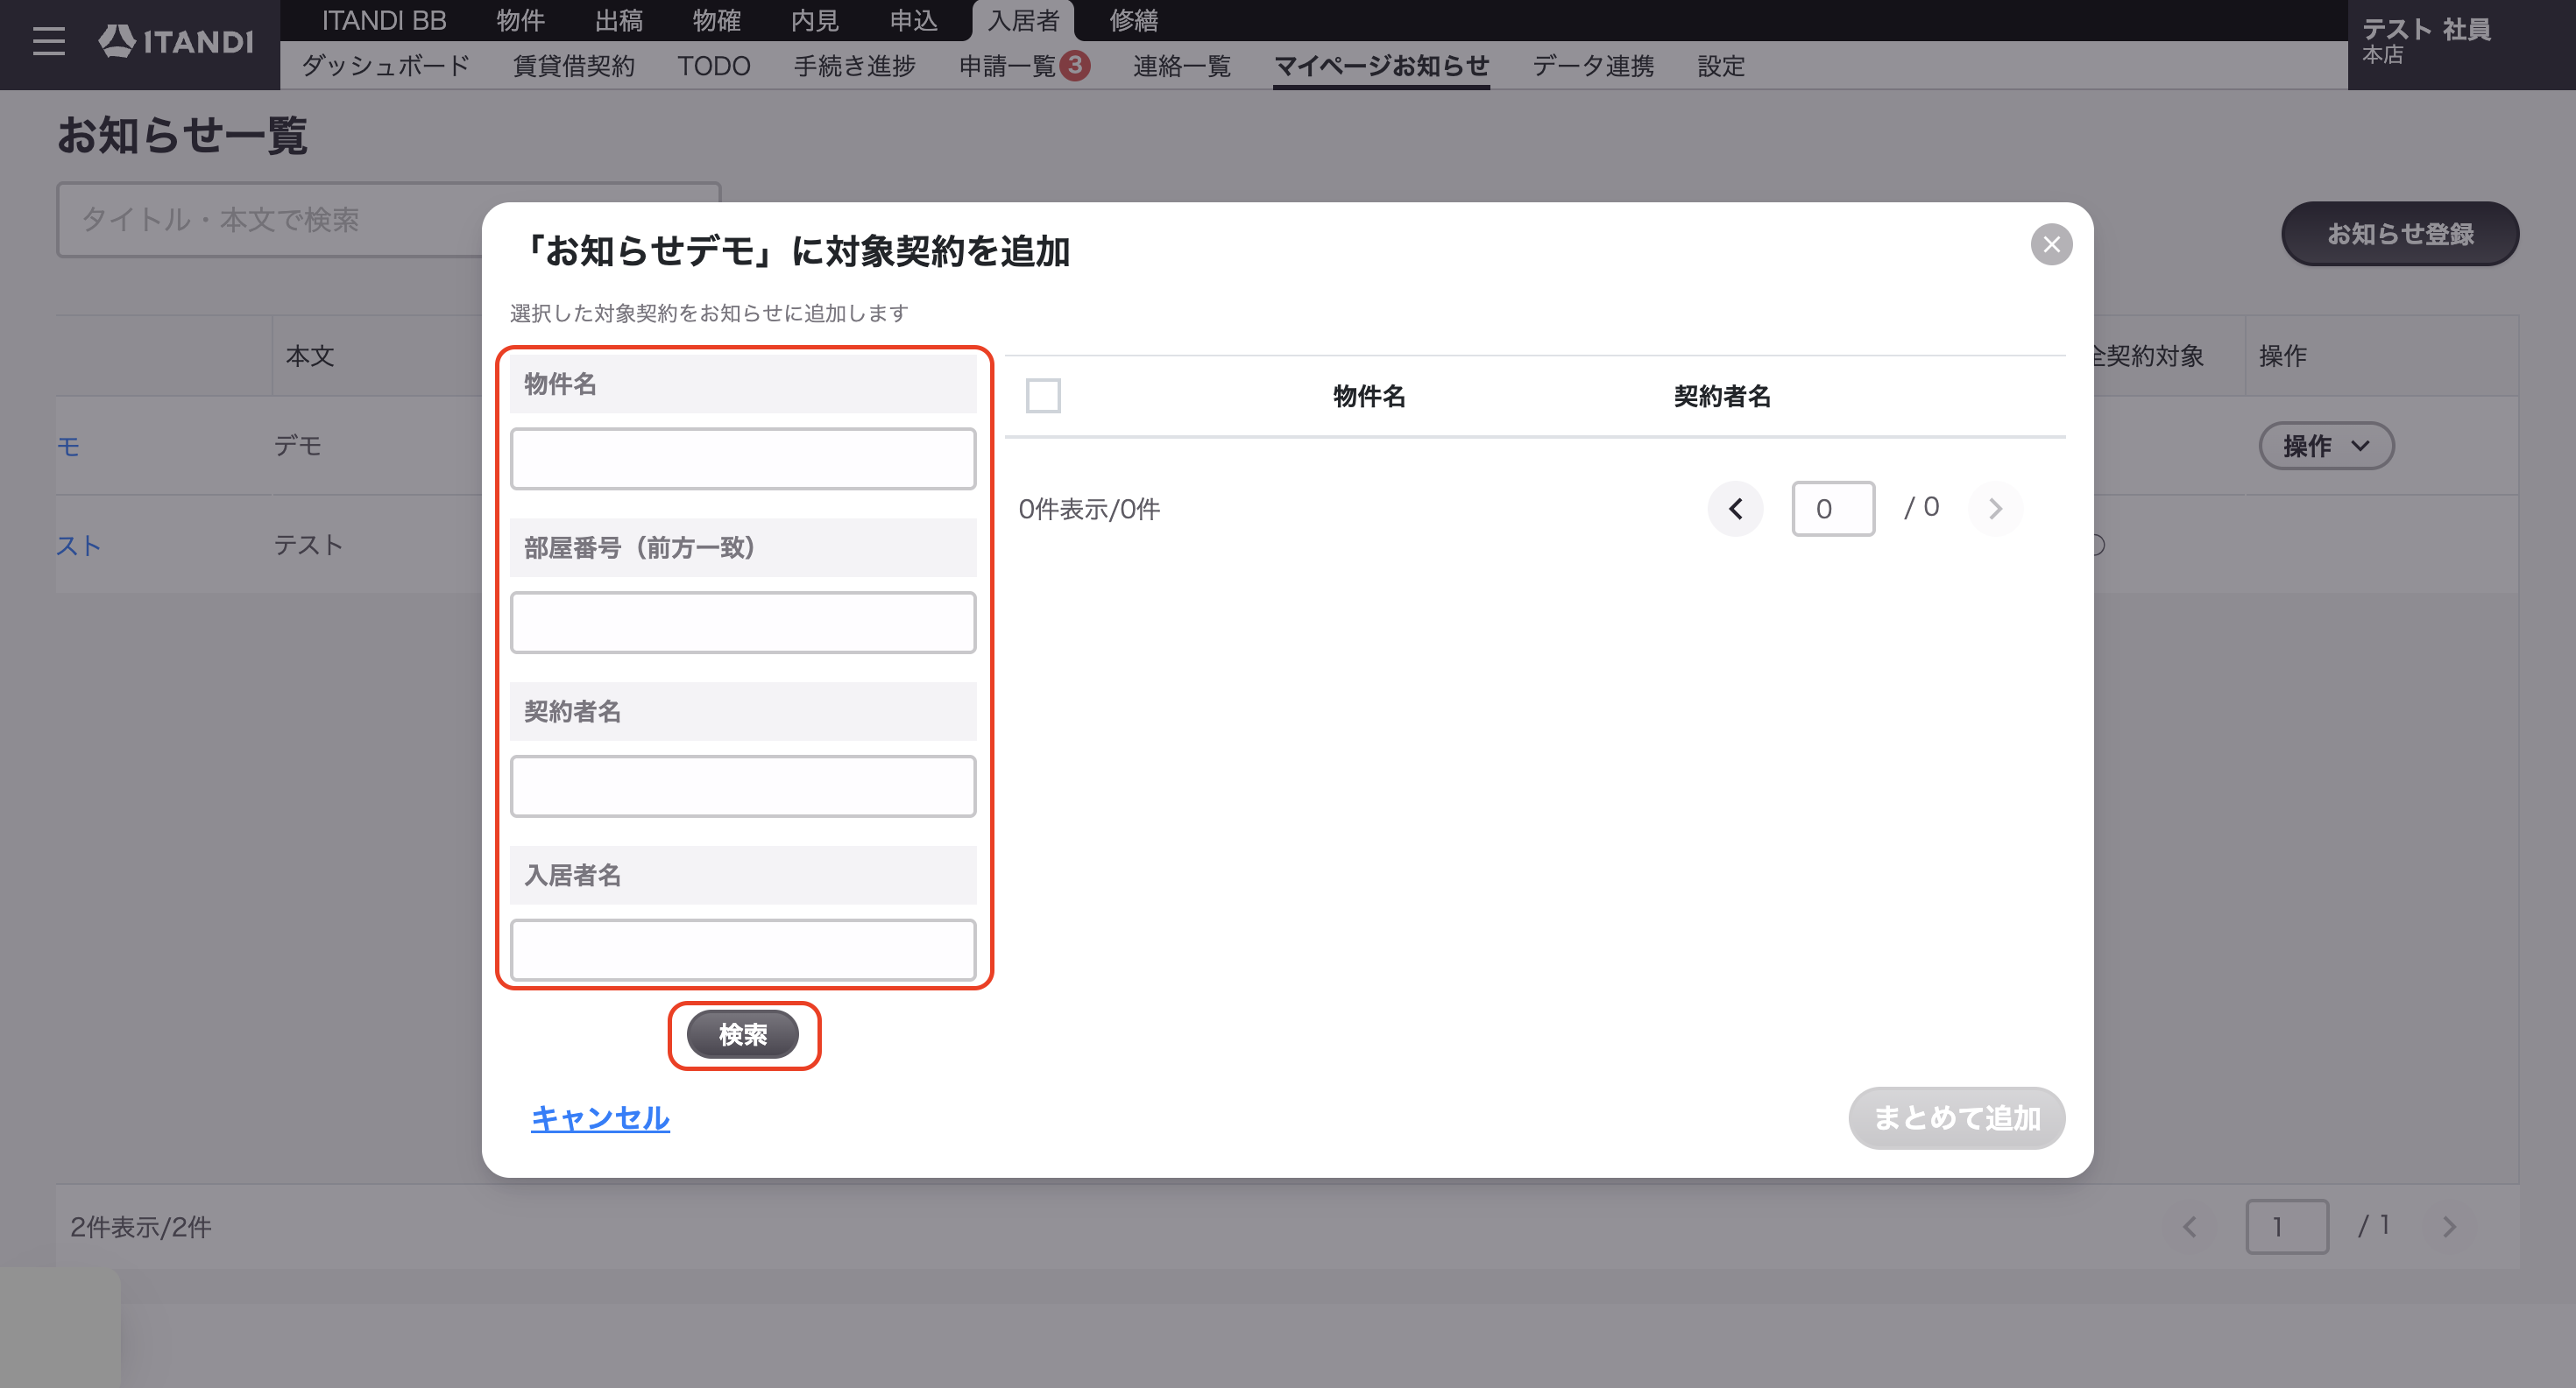Select the 入居者 top tab
The image size is (2576, 1388).
coord(1023,20)
